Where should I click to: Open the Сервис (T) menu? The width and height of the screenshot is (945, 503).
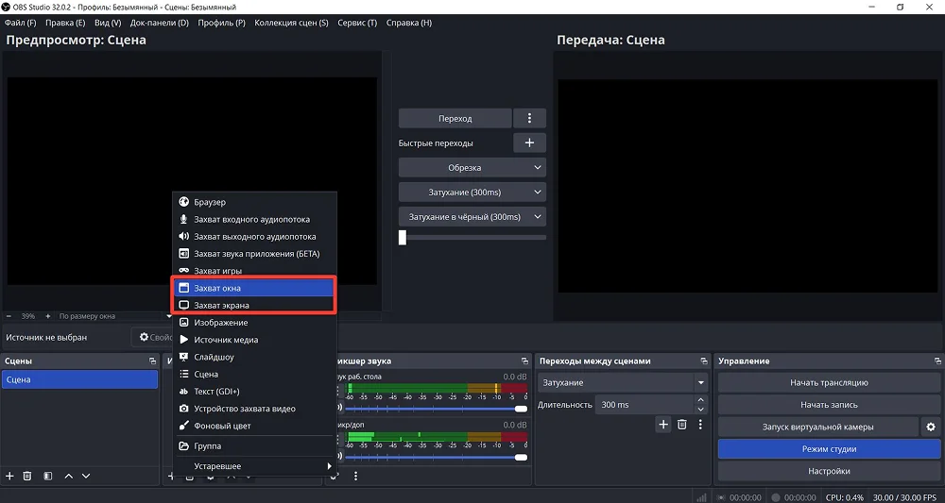(357, 23)
